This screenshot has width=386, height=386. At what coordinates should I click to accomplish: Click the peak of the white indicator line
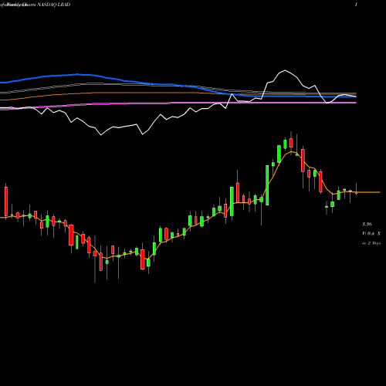coord(285,70)
